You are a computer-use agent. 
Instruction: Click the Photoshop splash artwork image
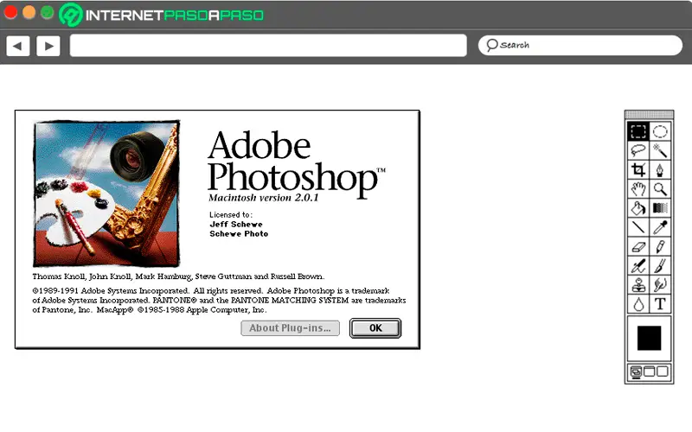point(106,194)
